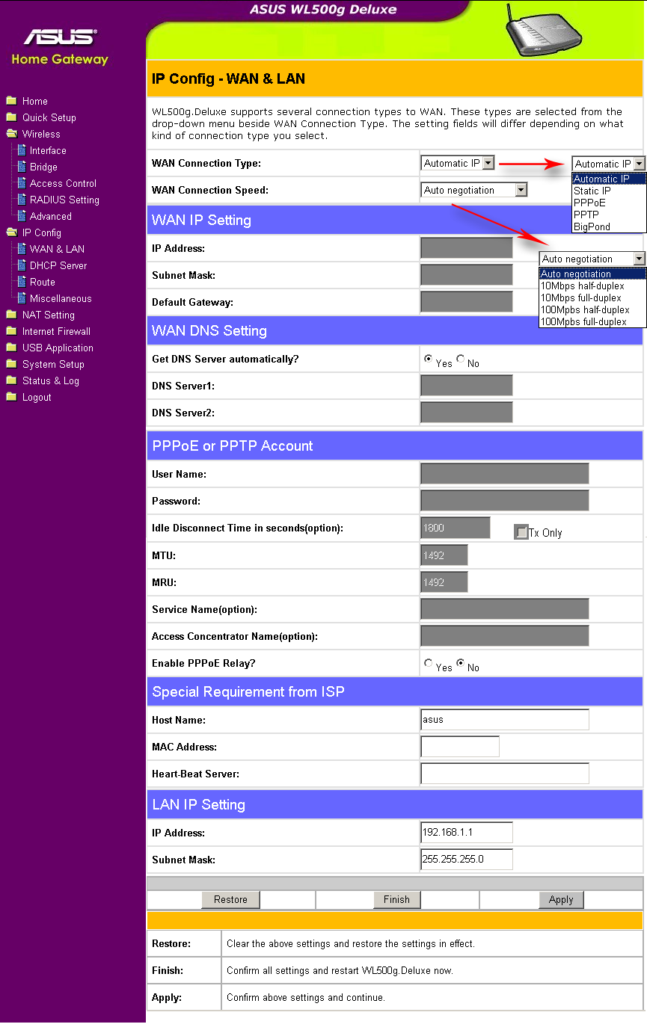Click the LAN IP Address field
The image size is (647, 1033).
pyautogui.click(x=467, y=833)
